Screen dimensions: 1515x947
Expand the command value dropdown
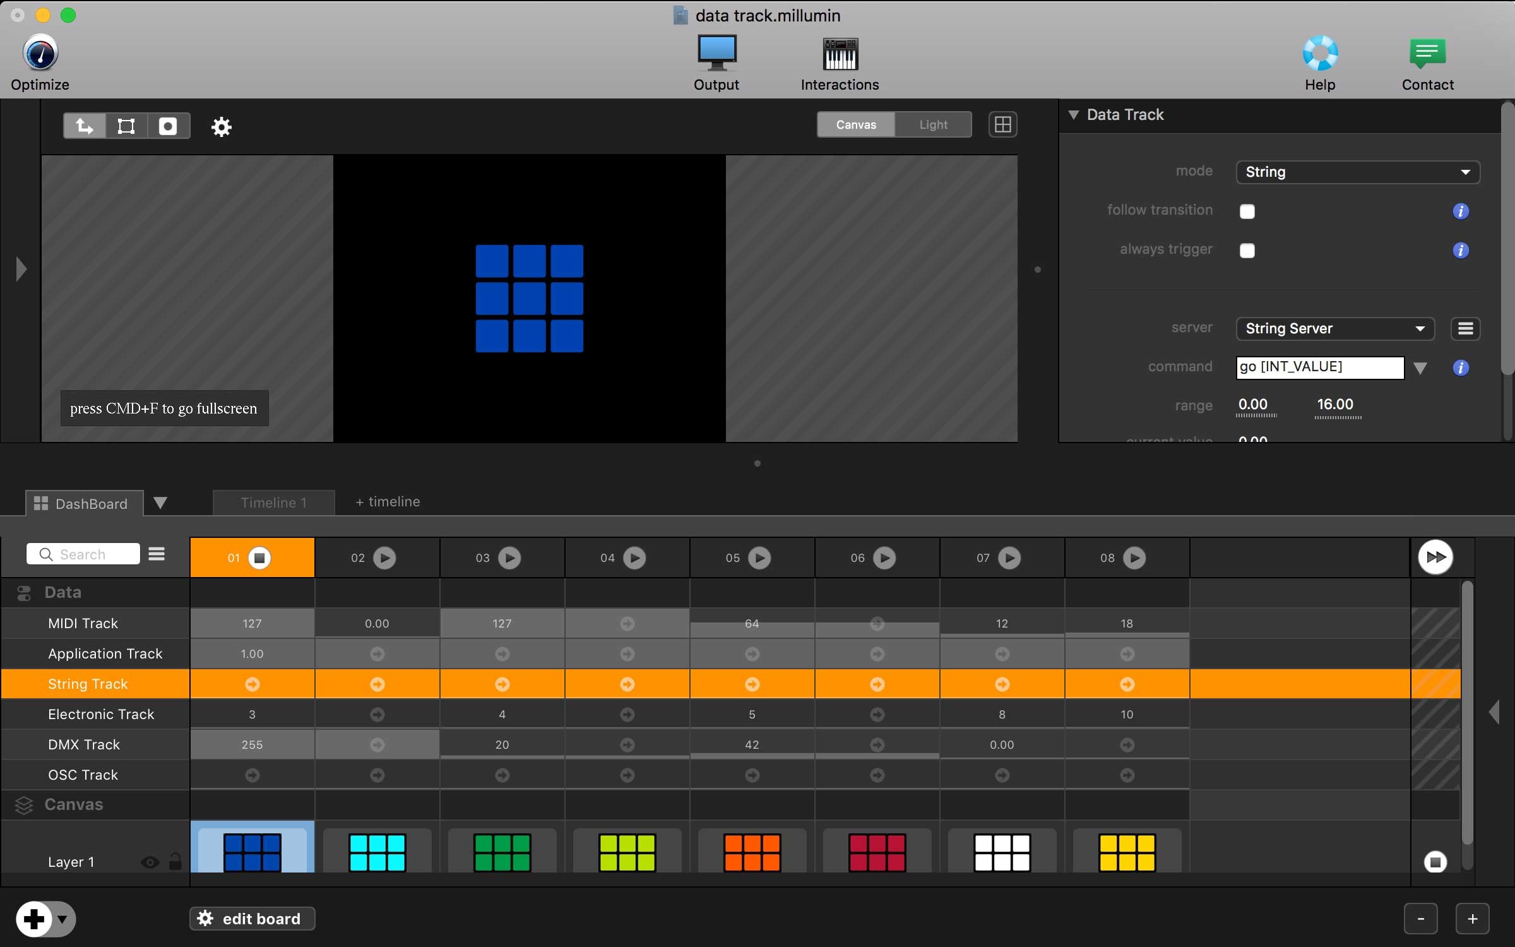(x=1421, y=367)
